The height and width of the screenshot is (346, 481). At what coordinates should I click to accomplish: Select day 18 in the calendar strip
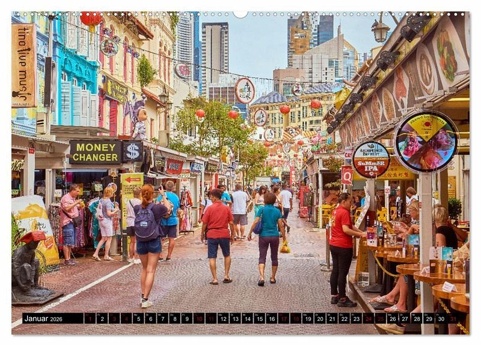(x=296, y=318)
